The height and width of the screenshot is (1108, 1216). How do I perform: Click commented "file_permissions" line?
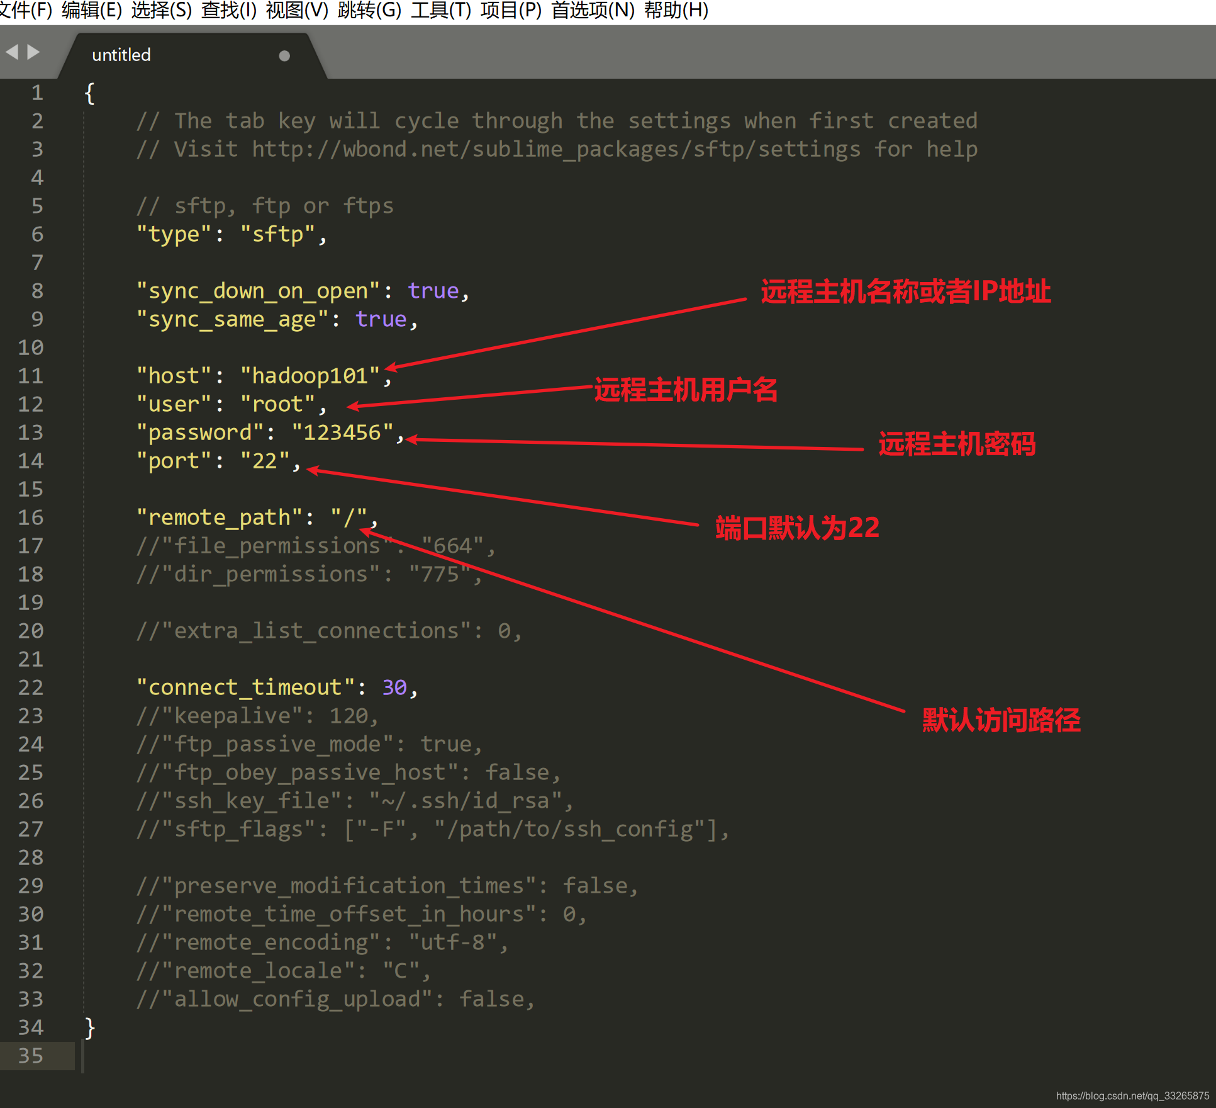pyautogui.click(x=316, y=546)
